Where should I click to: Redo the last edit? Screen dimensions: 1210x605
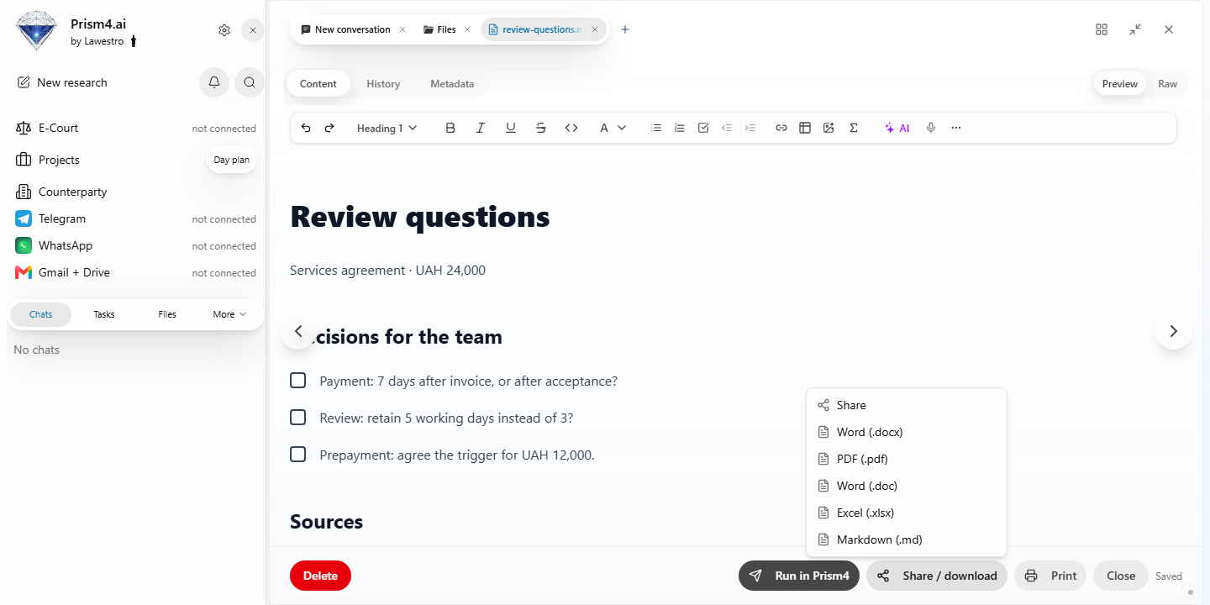[x=329, y=128]
